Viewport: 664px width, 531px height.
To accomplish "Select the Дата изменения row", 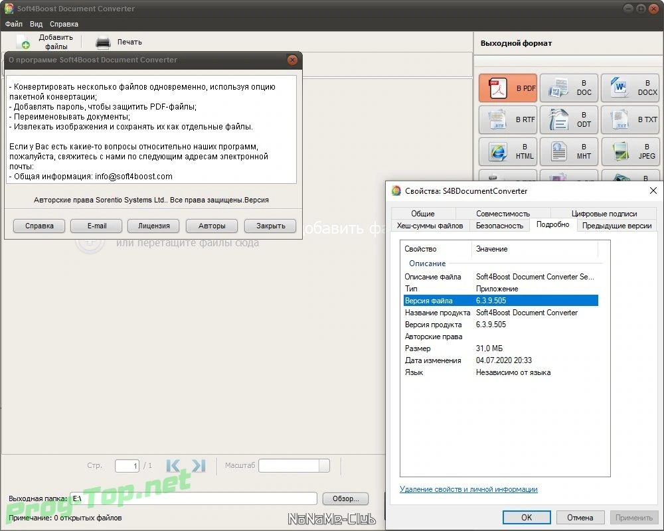I will [501, 360].
